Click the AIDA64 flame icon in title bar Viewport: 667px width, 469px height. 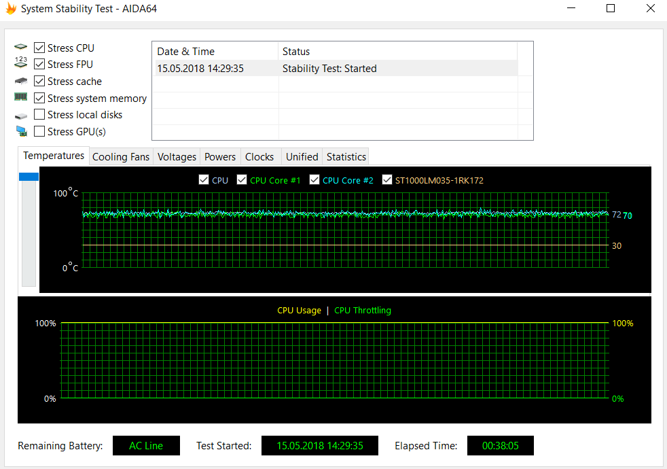click(x=10, y=9)
